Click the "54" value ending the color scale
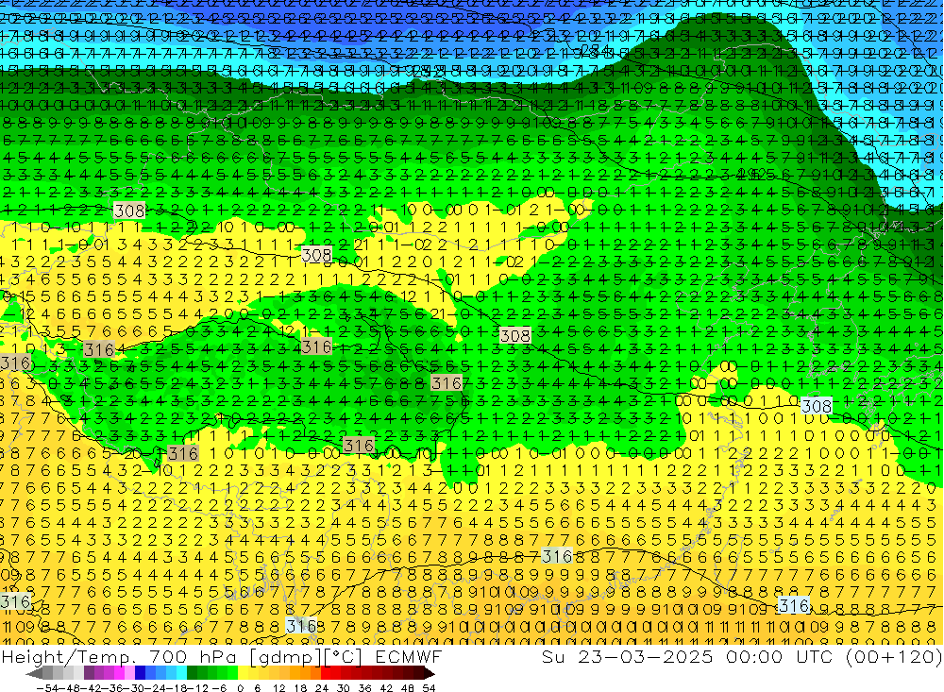This screenshot has width=944, height=692. point(429,688)
